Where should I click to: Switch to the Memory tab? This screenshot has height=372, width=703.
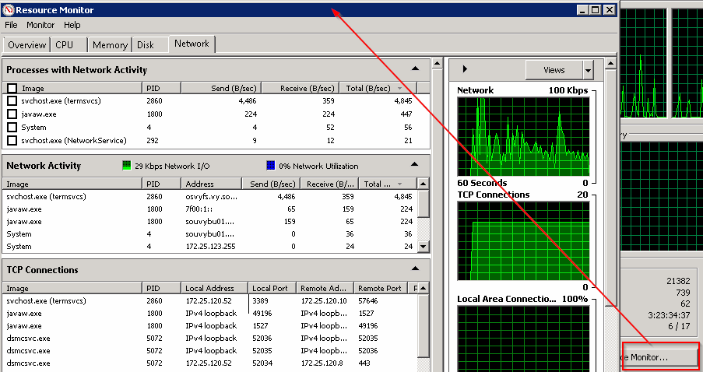click(x=110, y=45)
